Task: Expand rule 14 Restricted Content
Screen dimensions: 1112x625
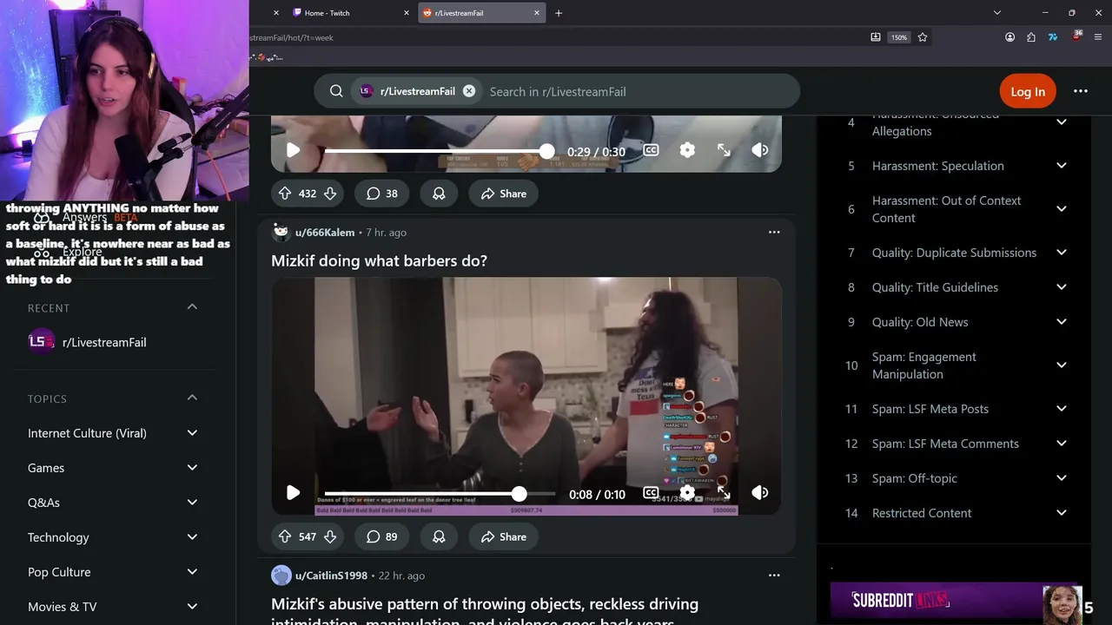Action: (x=1062, y=513)
